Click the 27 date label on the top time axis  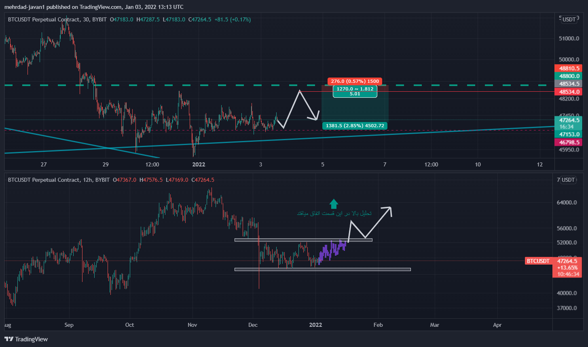click(44, 164)
